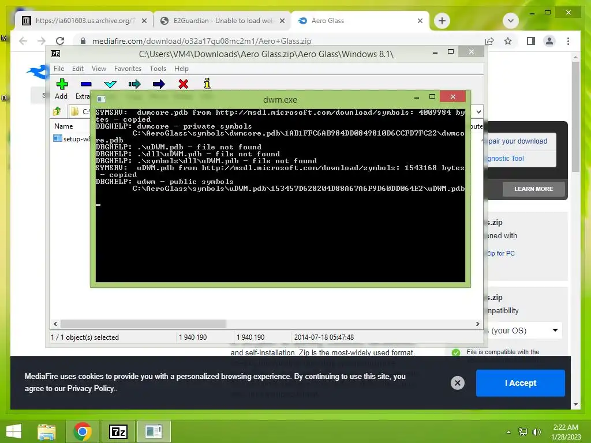
Task: Click the LEARN MORE button
Action: [x=533, y=189]
